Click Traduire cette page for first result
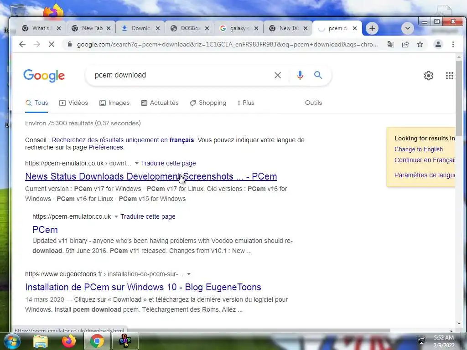 (x=168, y=163)
